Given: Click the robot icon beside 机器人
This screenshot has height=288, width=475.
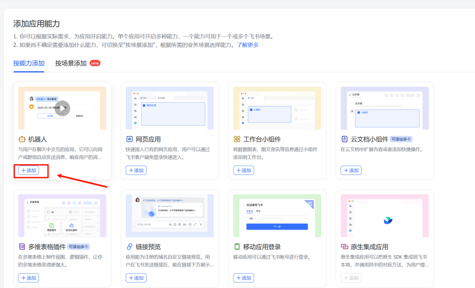Looking at the screenshot, I should coord(22,139).
